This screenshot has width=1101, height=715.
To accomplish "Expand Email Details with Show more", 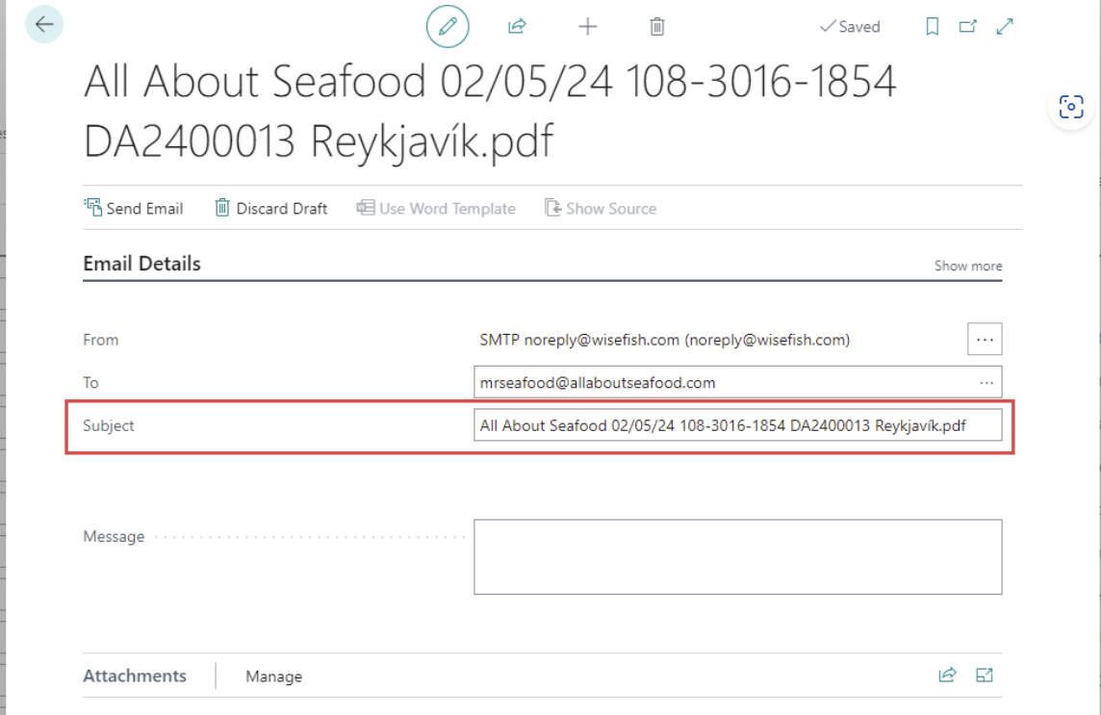I will [x=967, y=266].
